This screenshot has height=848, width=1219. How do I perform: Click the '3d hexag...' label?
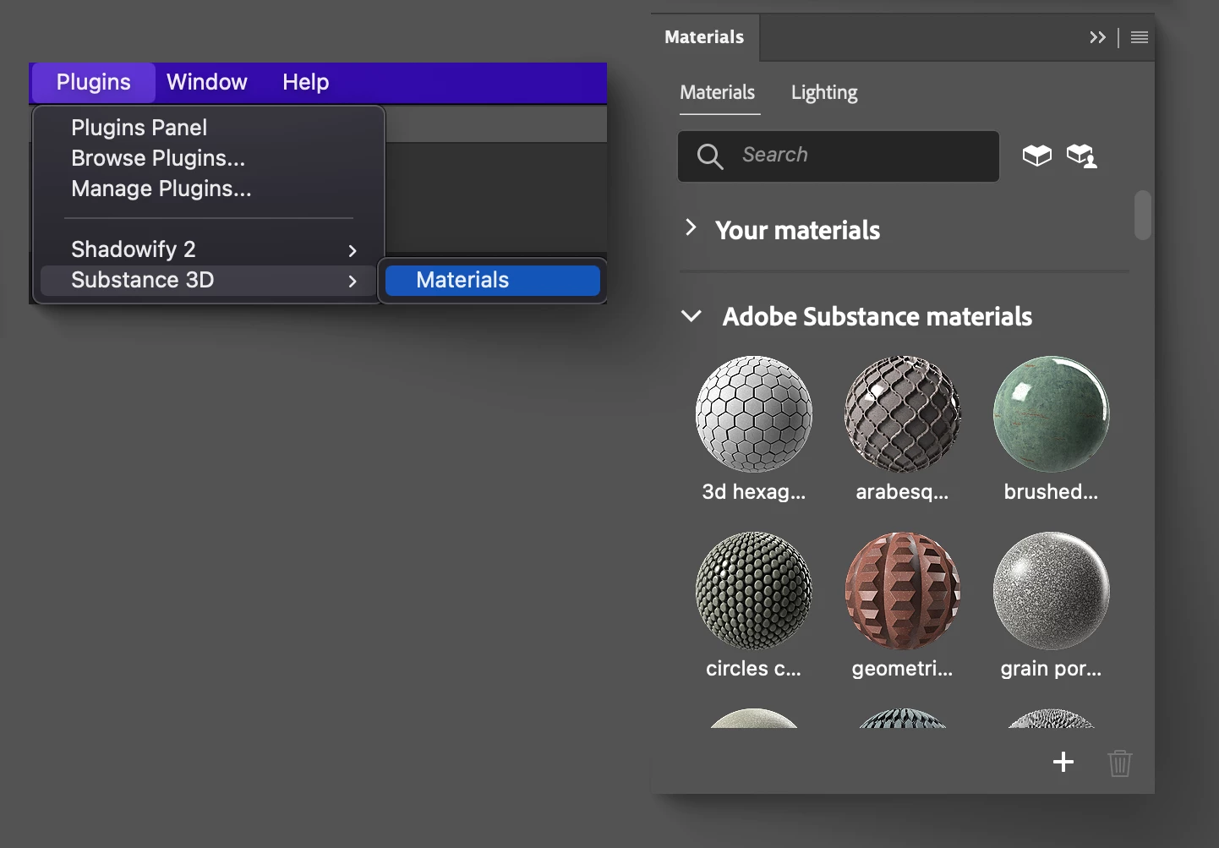click(x=753, y=492)
